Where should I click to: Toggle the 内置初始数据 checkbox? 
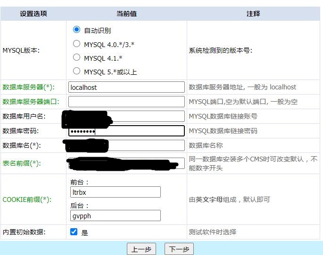pos(74,231)
